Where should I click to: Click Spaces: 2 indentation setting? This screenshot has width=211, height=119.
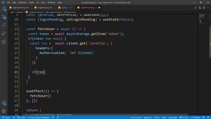tap(148, 118)
